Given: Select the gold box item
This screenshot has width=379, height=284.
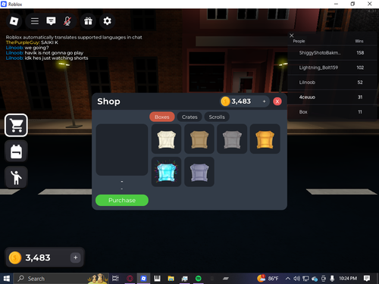Looking at the screenshot, I should [265, 139].
